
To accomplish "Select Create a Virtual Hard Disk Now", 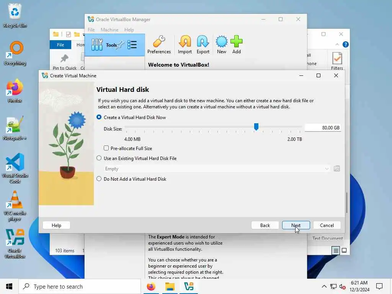I will coord(99,117).
